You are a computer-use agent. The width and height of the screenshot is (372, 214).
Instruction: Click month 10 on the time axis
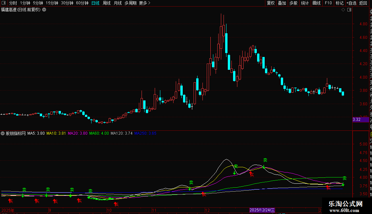(x=109, y=210)
